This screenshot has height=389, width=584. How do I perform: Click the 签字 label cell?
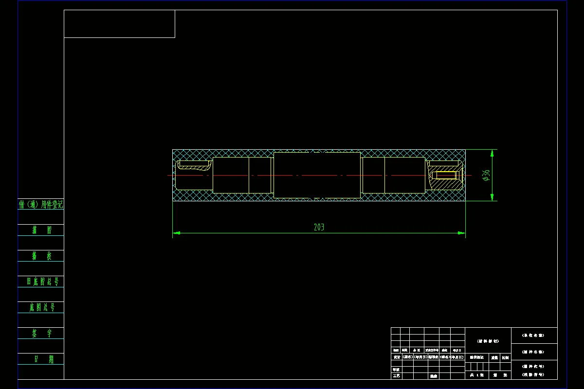41,333
